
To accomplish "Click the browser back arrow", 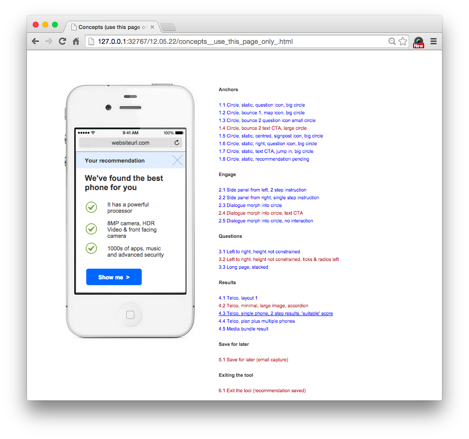I will (x=35, y=41).
